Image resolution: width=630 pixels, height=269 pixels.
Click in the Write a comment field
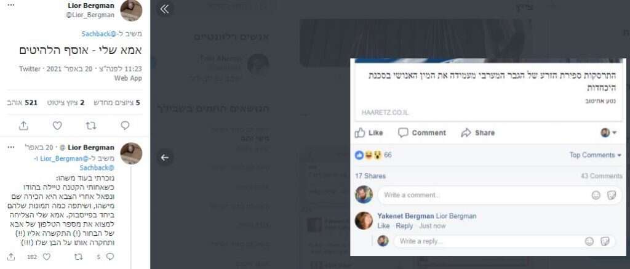(484, 195)
